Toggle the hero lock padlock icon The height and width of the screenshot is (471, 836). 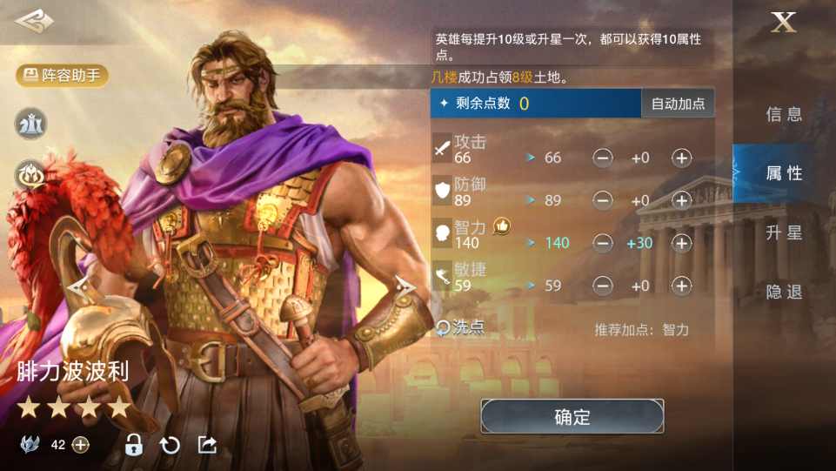[133, 444]
